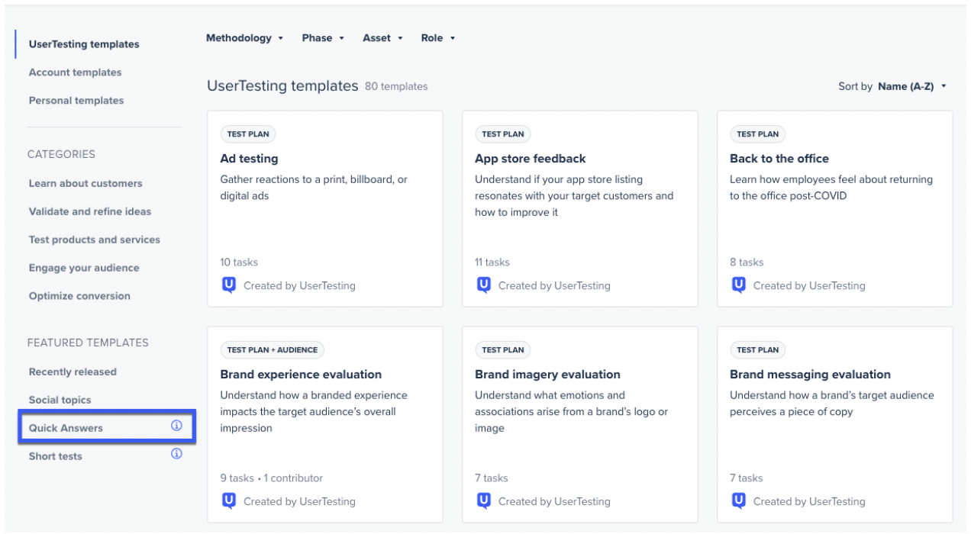Click the CATEGORIES section header
This screenshot has width=971, height=534.
pyautogui.click(x=61, y=154)
